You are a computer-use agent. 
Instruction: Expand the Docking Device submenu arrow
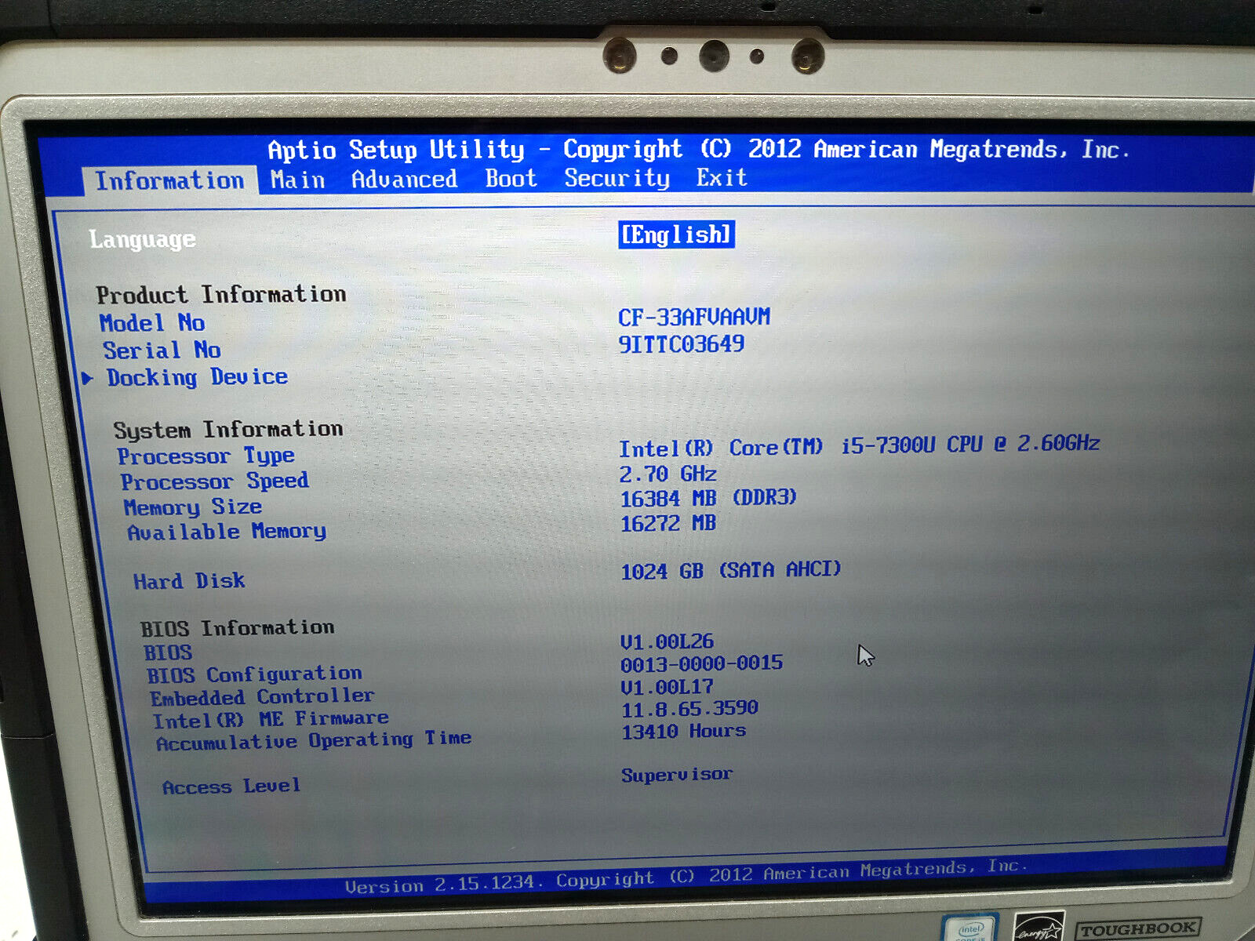pos(88,379)
